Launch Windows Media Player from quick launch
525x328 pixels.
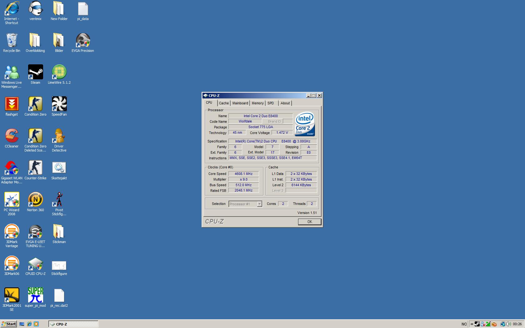[36, 324]
